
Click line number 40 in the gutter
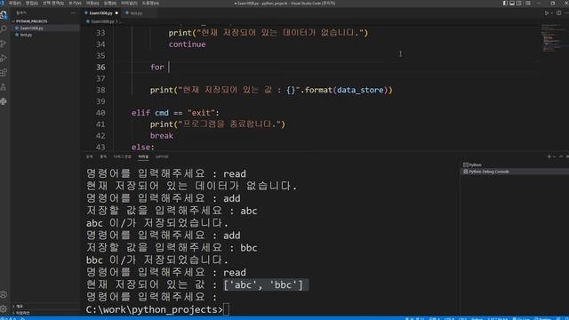click(100, 113)
